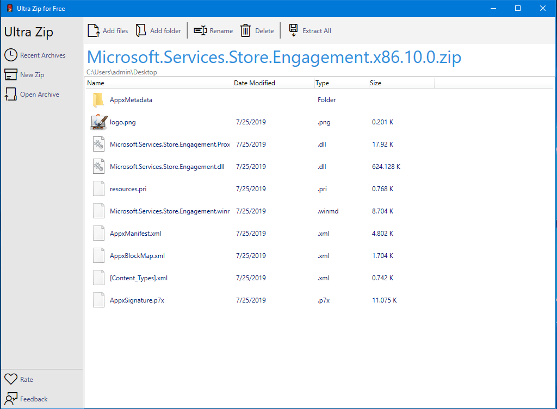Image resolution: width=557 pixels, height=409 pixels.
Task: Select the AppxBlockMap.xml file name
Action: (x=138, y=256)
